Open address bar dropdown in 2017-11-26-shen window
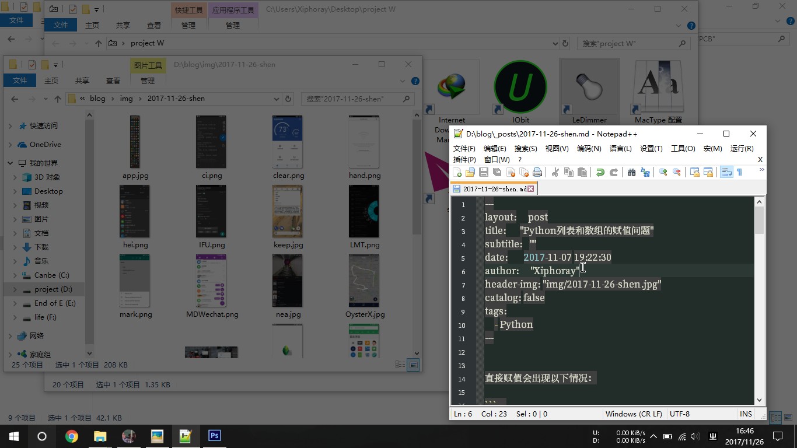 point(277,99)
